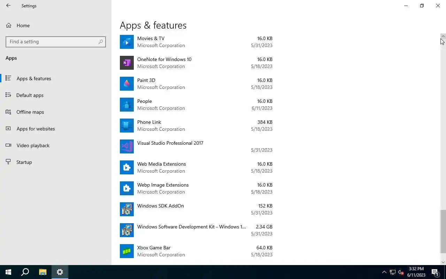Select Apps & features in sidebar

point(56,78)
